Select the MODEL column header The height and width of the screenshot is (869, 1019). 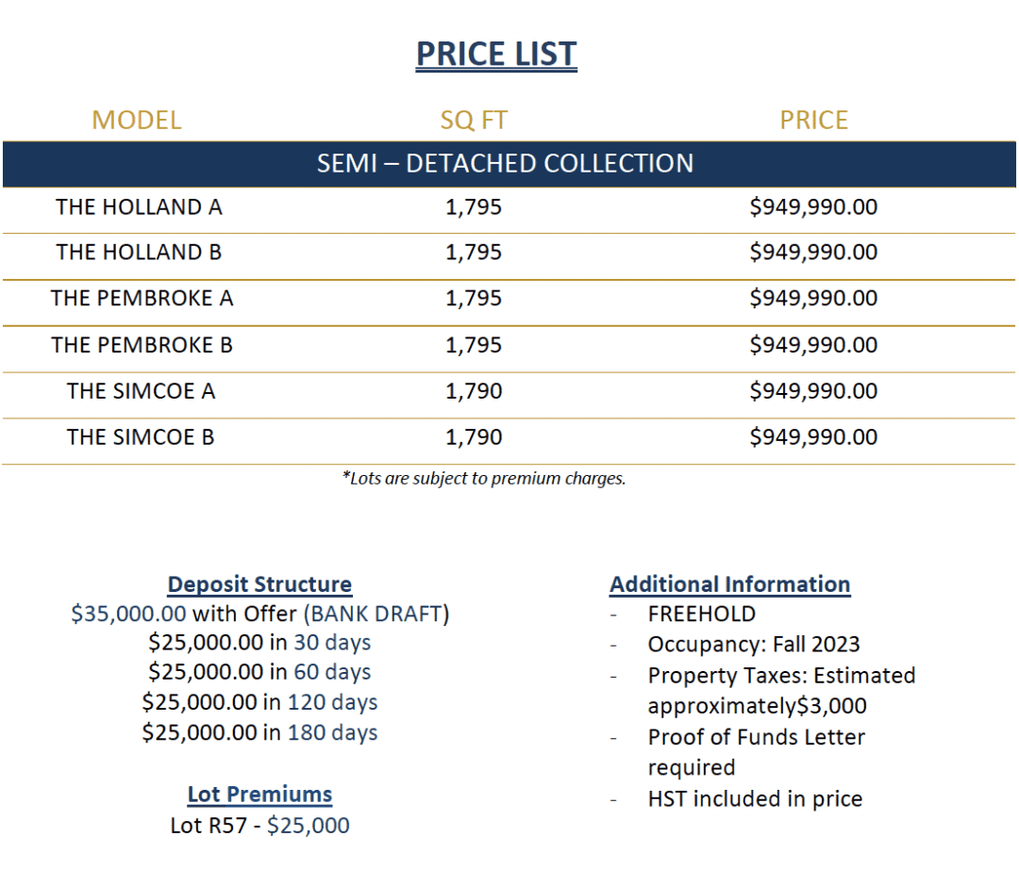(x=137, y=120)
